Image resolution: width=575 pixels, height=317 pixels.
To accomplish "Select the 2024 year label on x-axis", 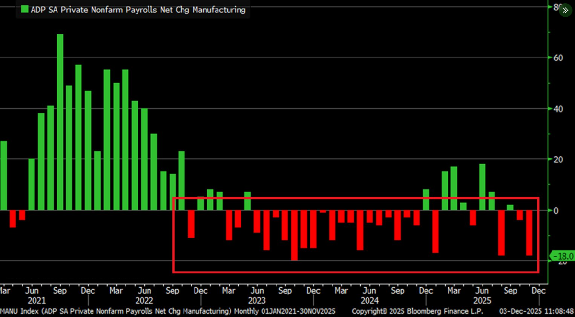I will (x=369, y=300).
